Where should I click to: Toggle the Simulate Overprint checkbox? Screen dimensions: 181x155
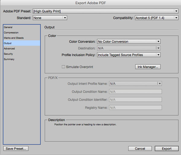tap(63, 67)
